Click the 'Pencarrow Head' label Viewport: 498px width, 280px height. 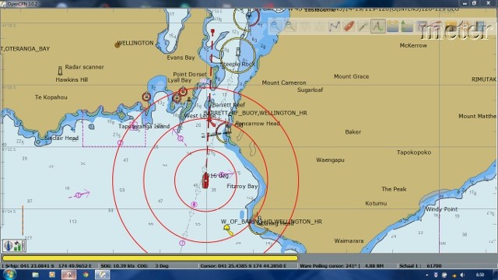(258, 123)
